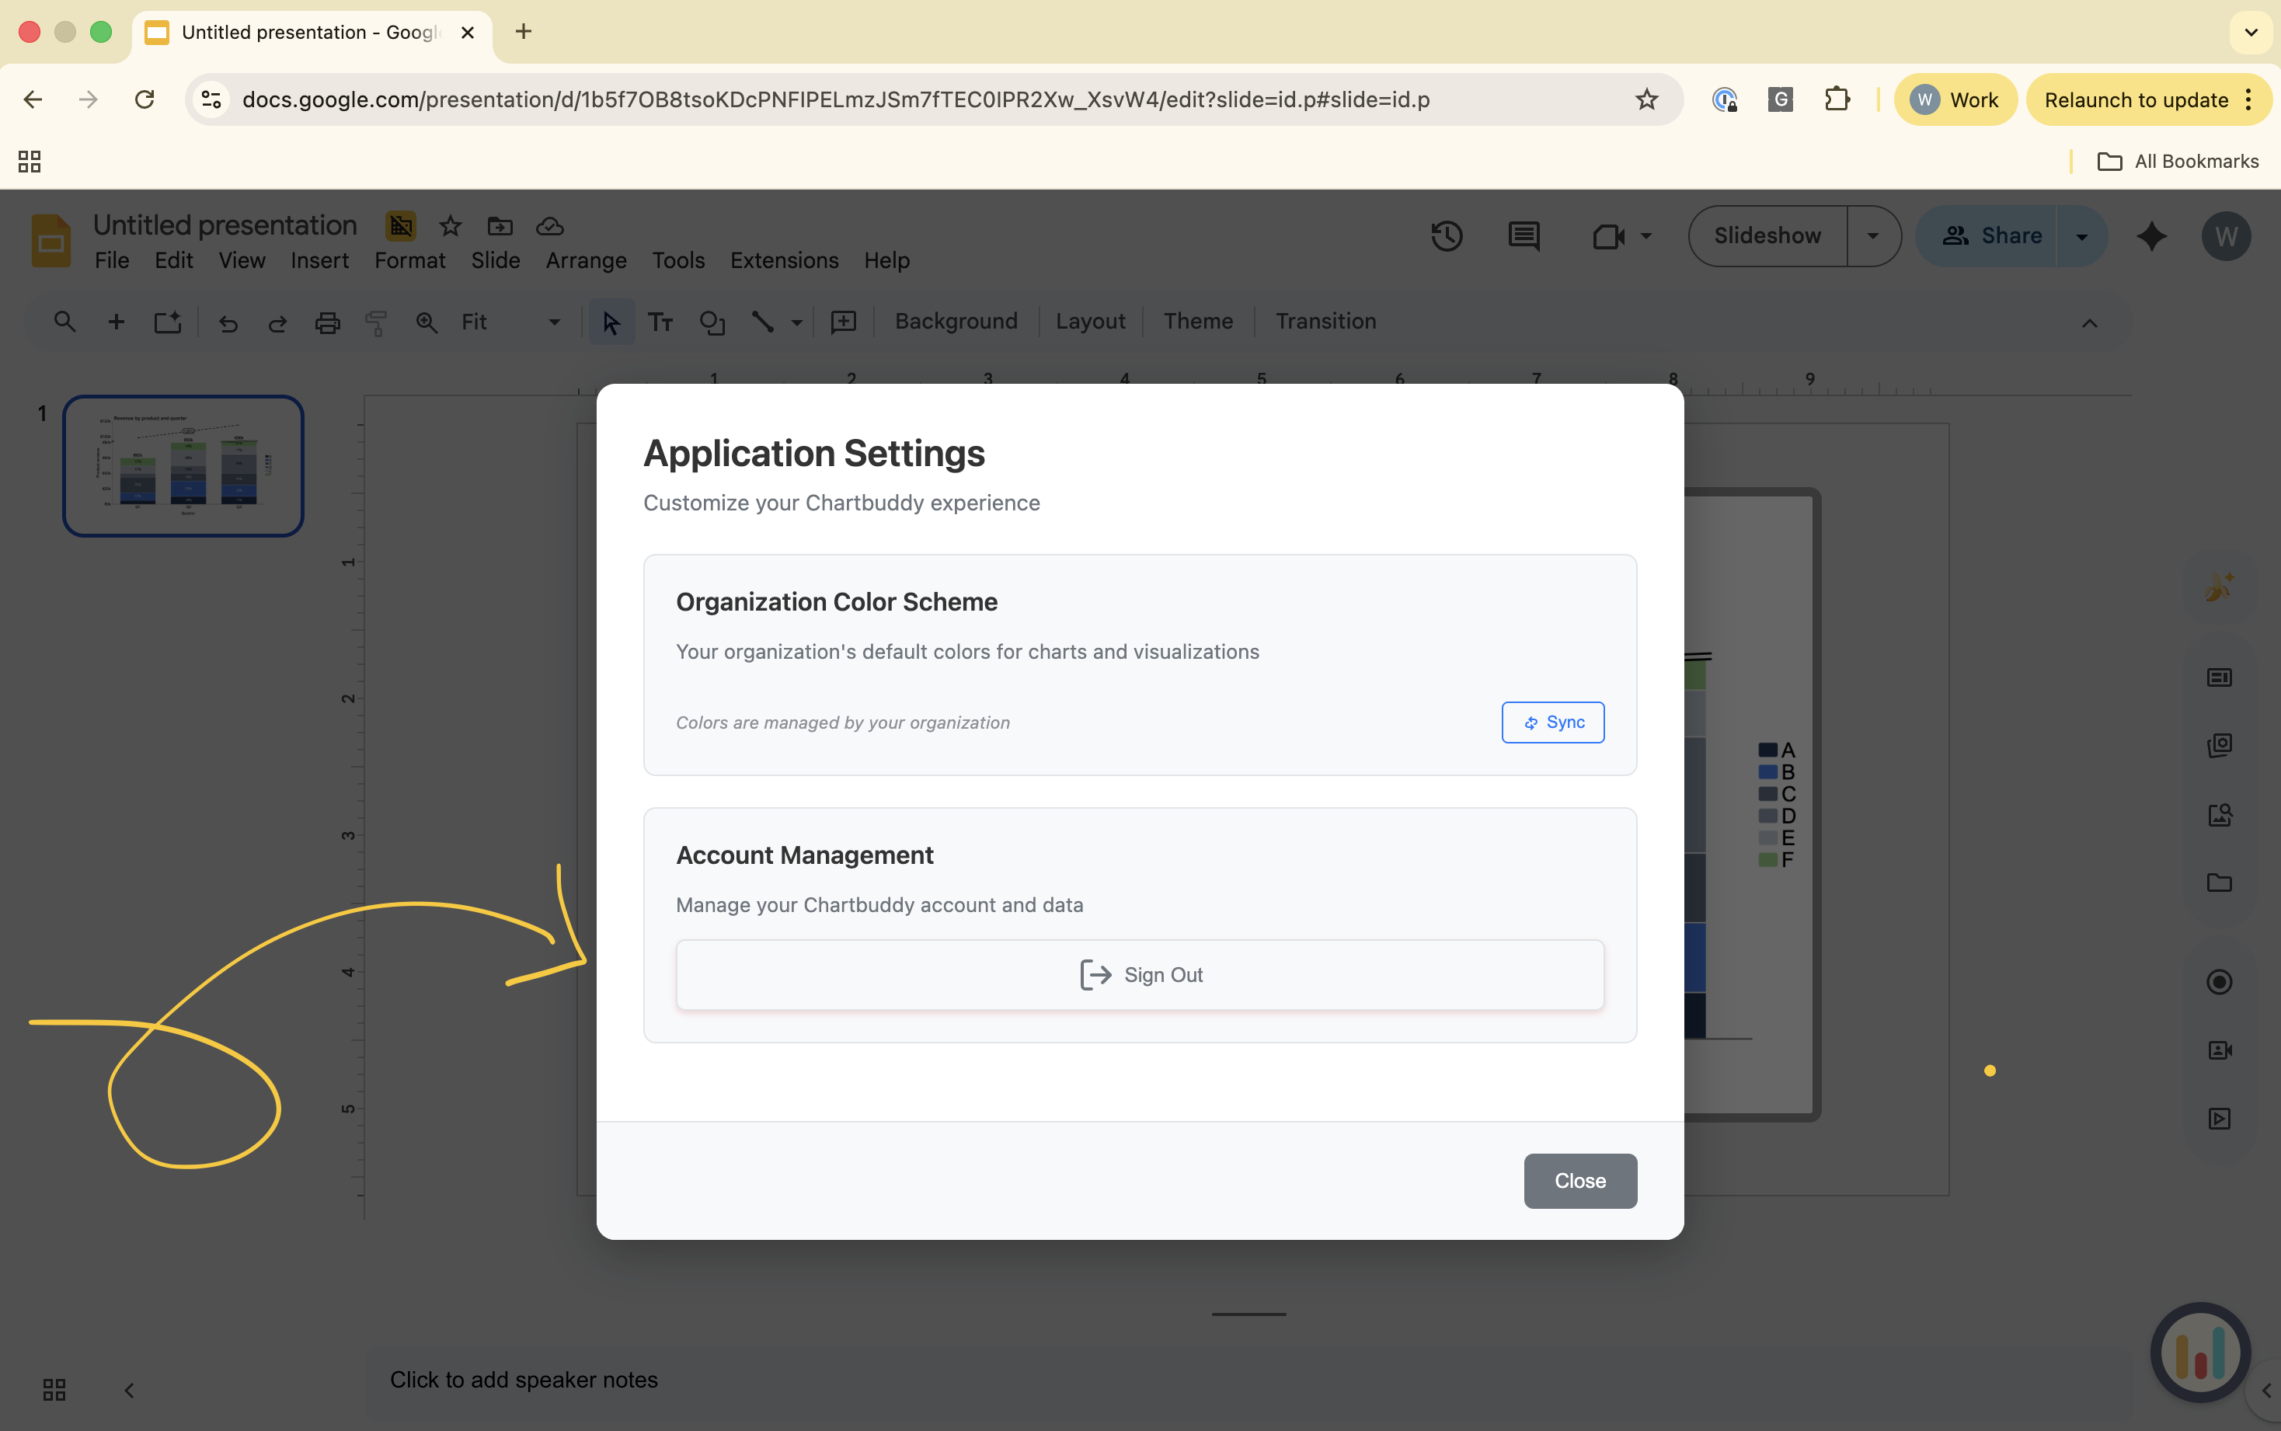Open the Shapes tool

pyautogui.click(x=712, y=322)
